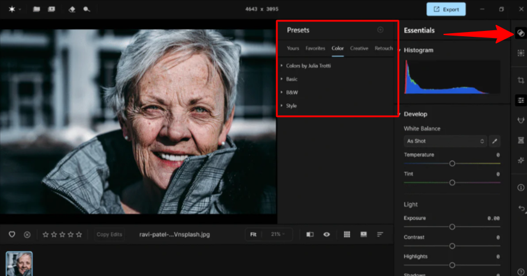This screenshot has width=527, height=276.
Task: Click the Fit zoom button
Action: pos(253,234)
